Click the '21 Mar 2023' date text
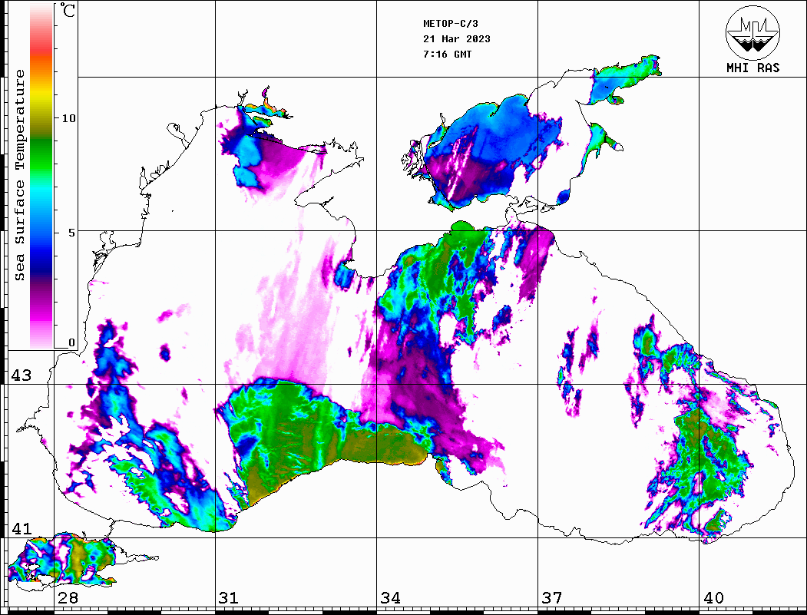 pos(457,39)
